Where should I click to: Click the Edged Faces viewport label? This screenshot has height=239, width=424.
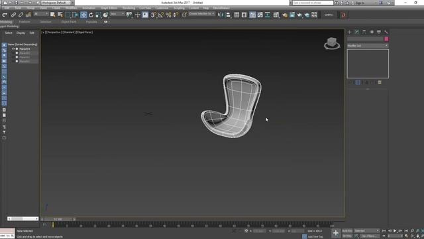pos(85,33)
